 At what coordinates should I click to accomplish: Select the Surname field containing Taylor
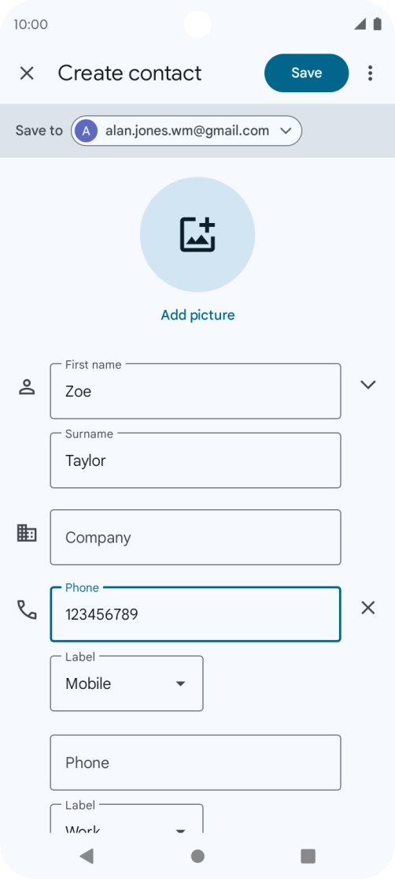point(195,460)
